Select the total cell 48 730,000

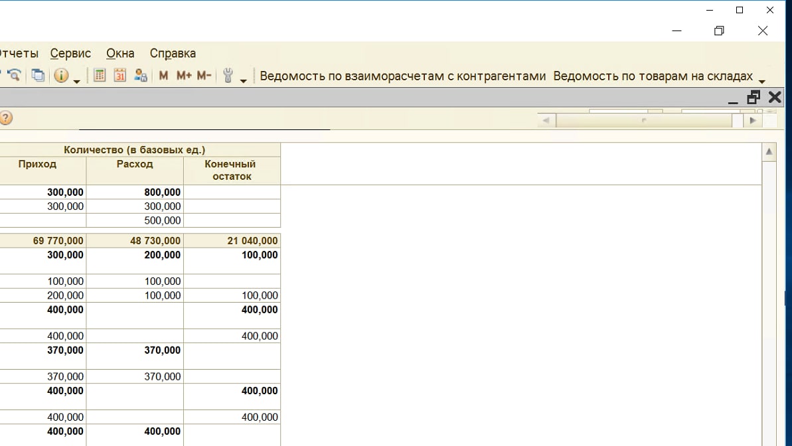[135, 240]
